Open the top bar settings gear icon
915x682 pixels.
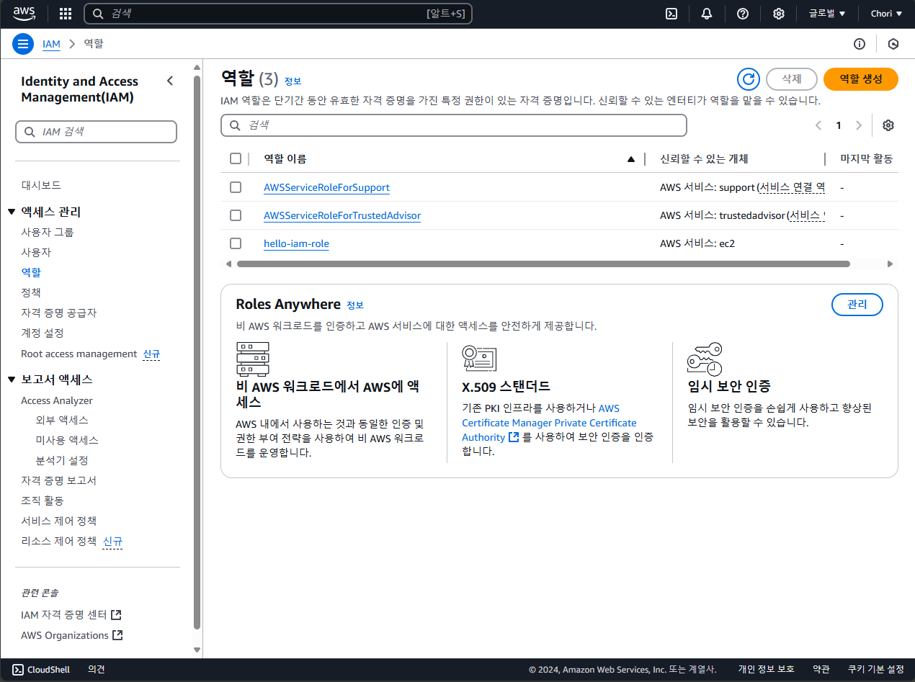[779, 14]
